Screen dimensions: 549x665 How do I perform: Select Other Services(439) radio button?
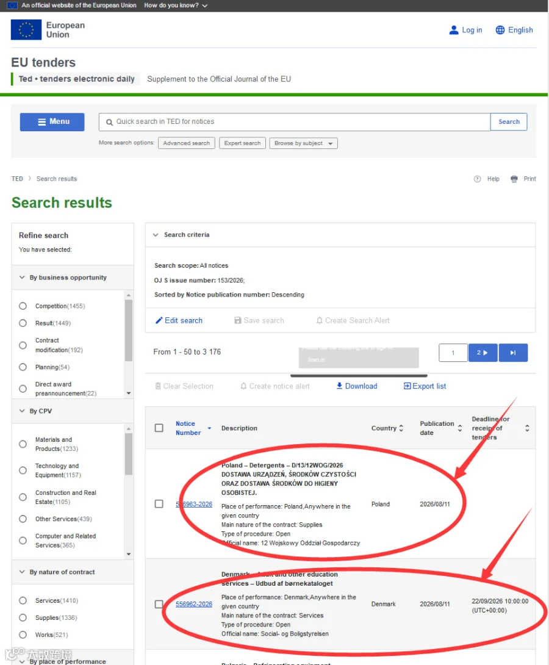point(23,519)
